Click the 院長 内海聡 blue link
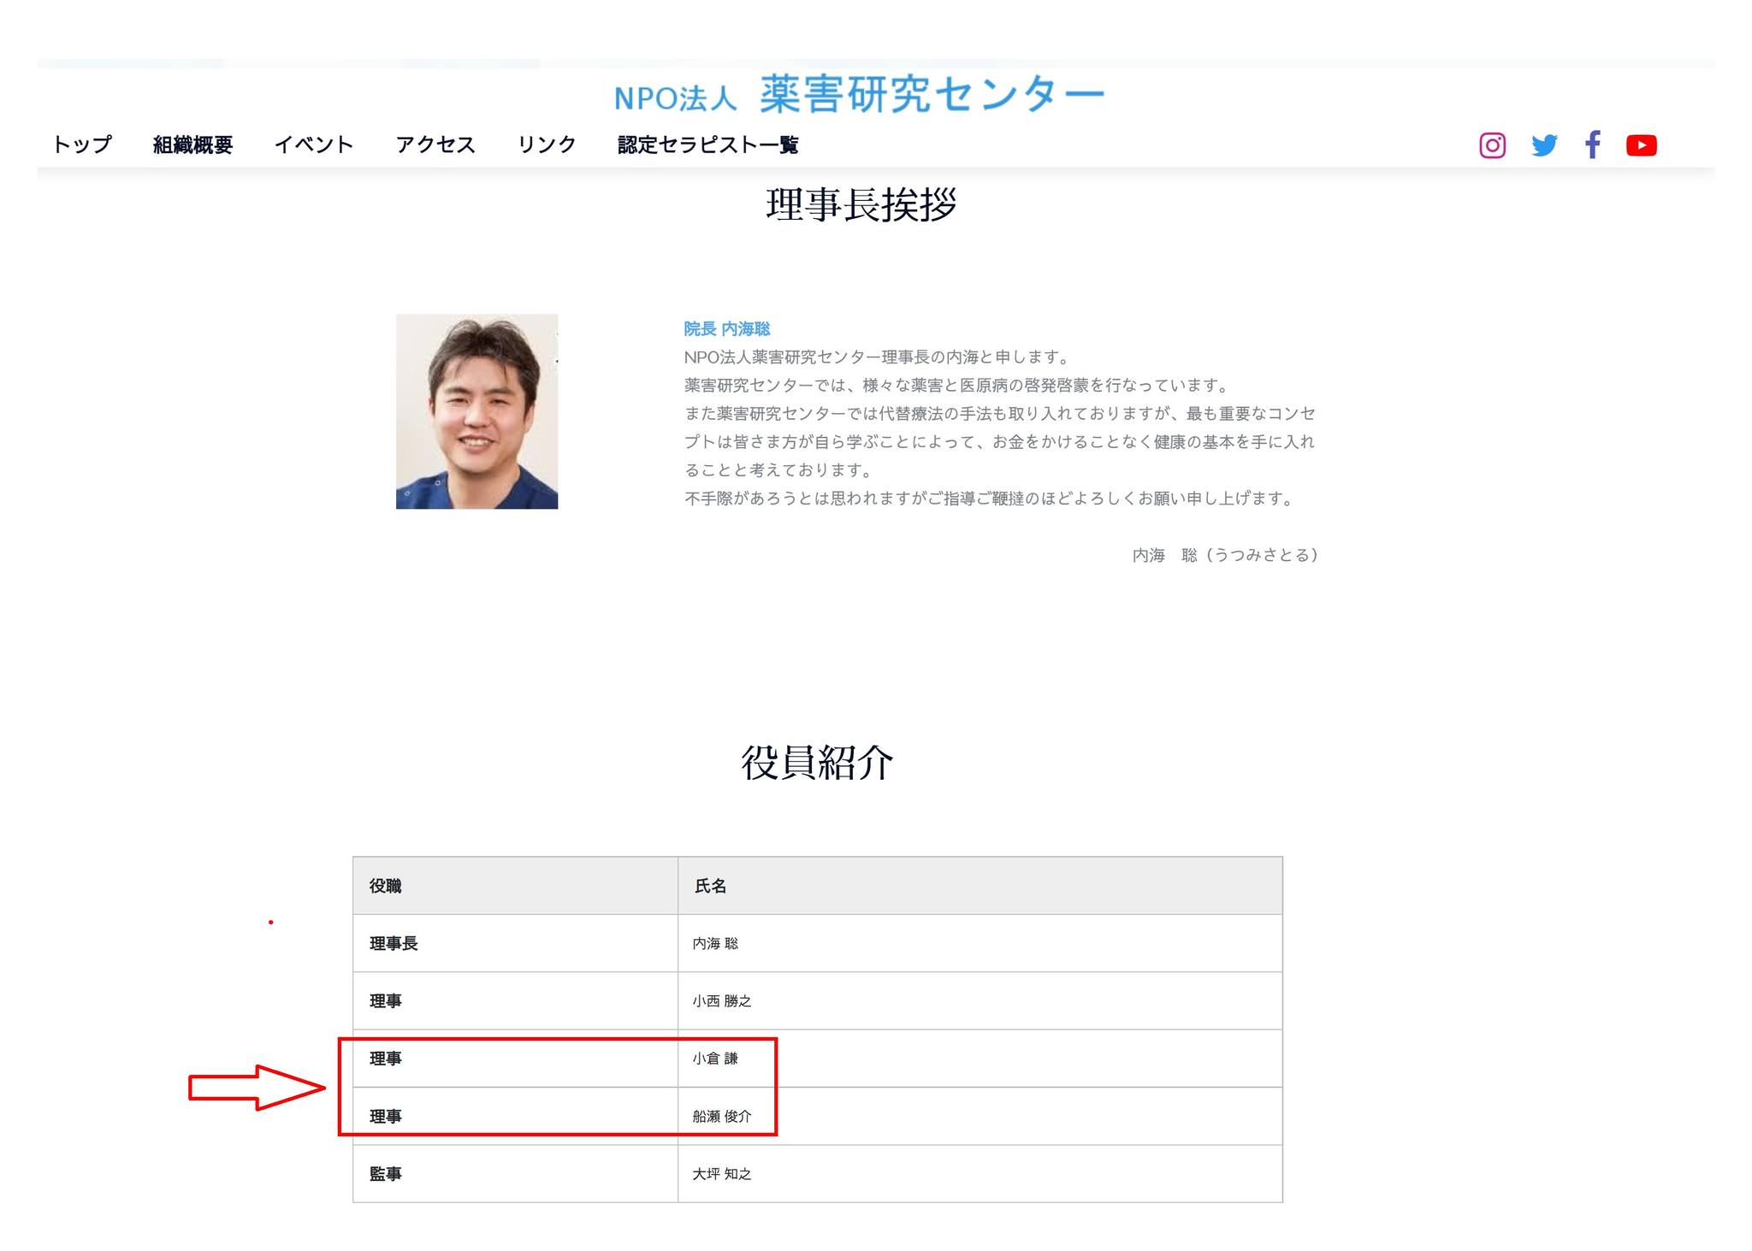Screen dimensions: 1752x1251 coord(726,329)
